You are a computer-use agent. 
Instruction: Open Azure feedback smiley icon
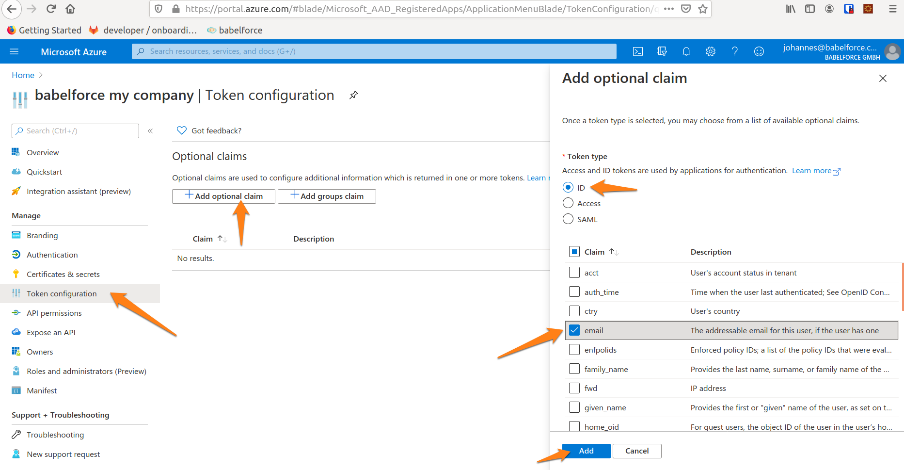[759, 51]
